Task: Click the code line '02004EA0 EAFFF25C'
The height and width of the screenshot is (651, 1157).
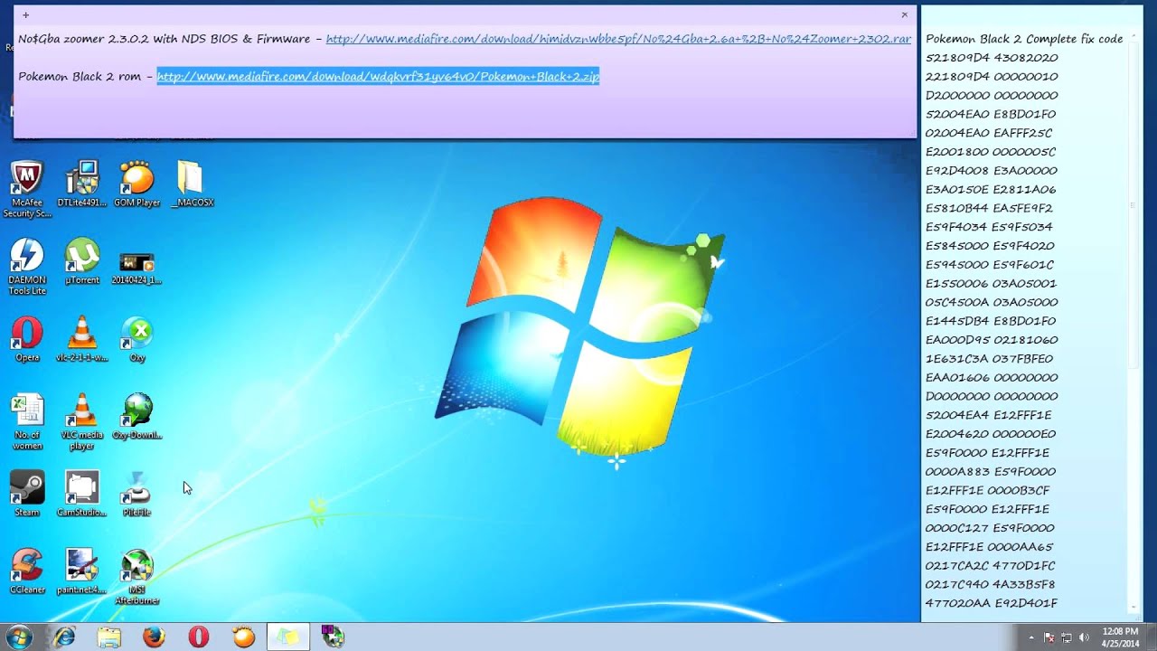Action: 989,133
